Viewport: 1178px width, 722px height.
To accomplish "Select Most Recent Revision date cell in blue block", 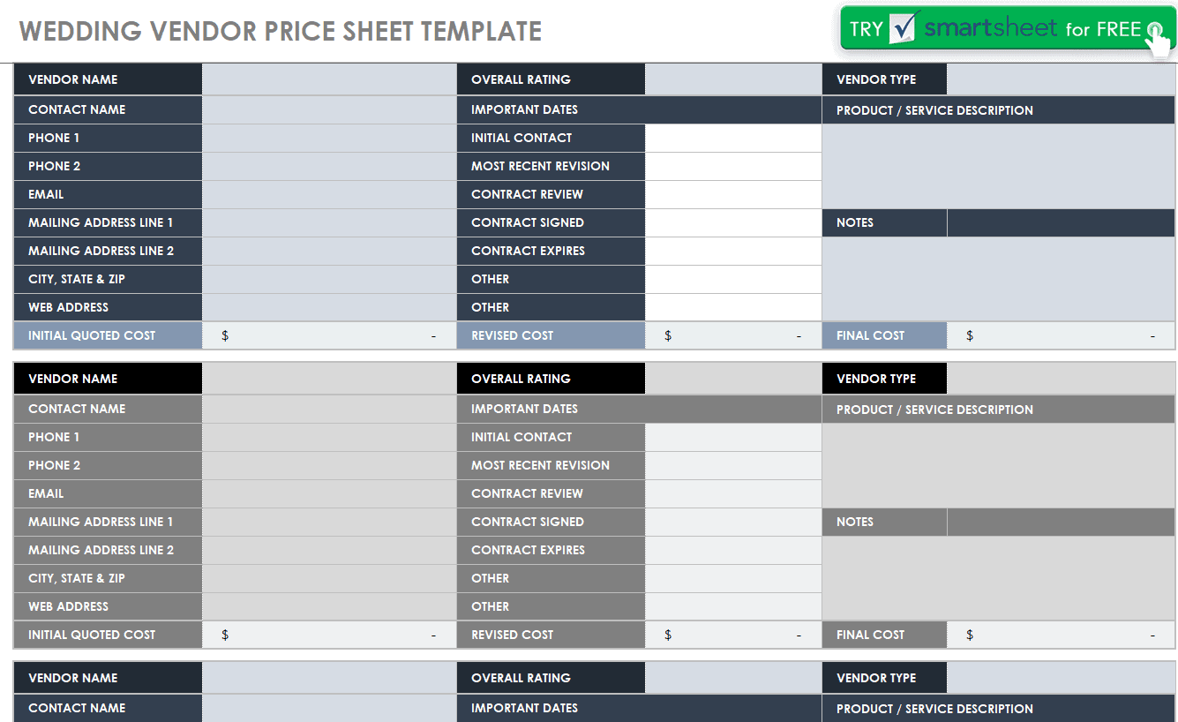I will pyautogui.click(x=733, y=166).
